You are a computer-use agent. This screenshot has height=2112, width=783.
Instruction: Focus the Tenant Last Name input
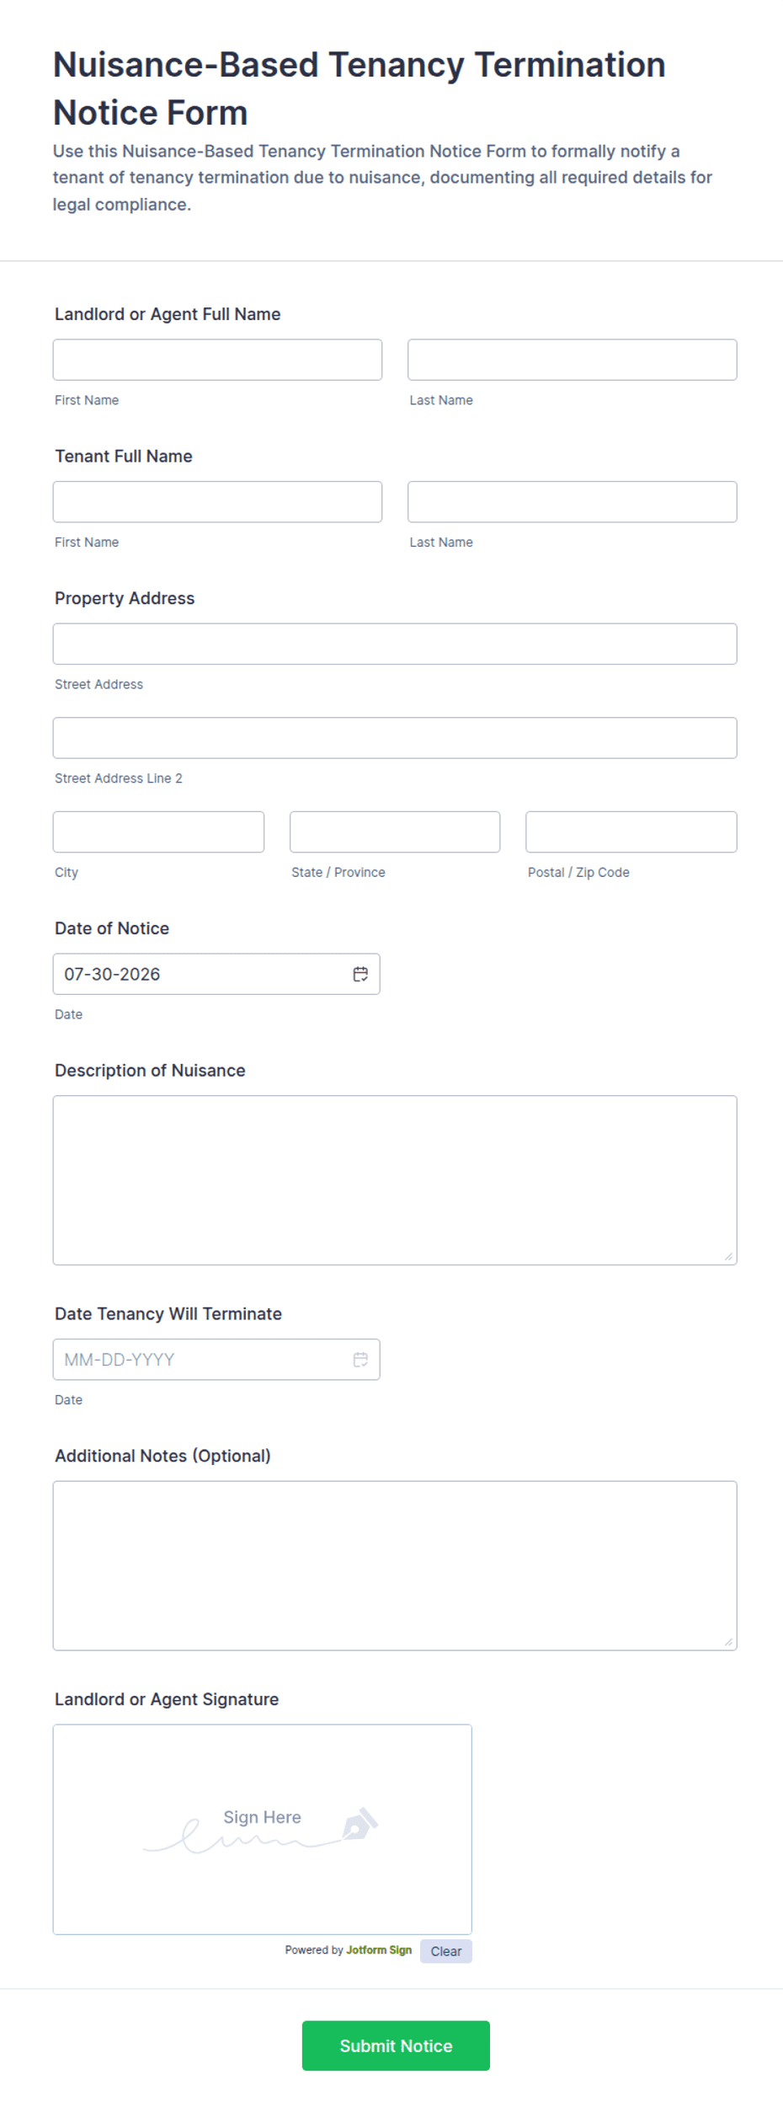click(573, 502)
